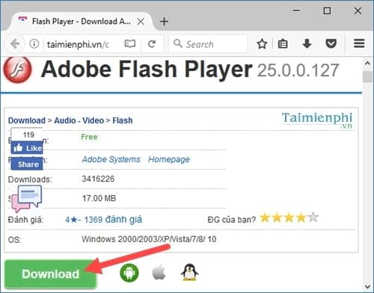Click the vertical scrollbar thumb

coord(367,77)
